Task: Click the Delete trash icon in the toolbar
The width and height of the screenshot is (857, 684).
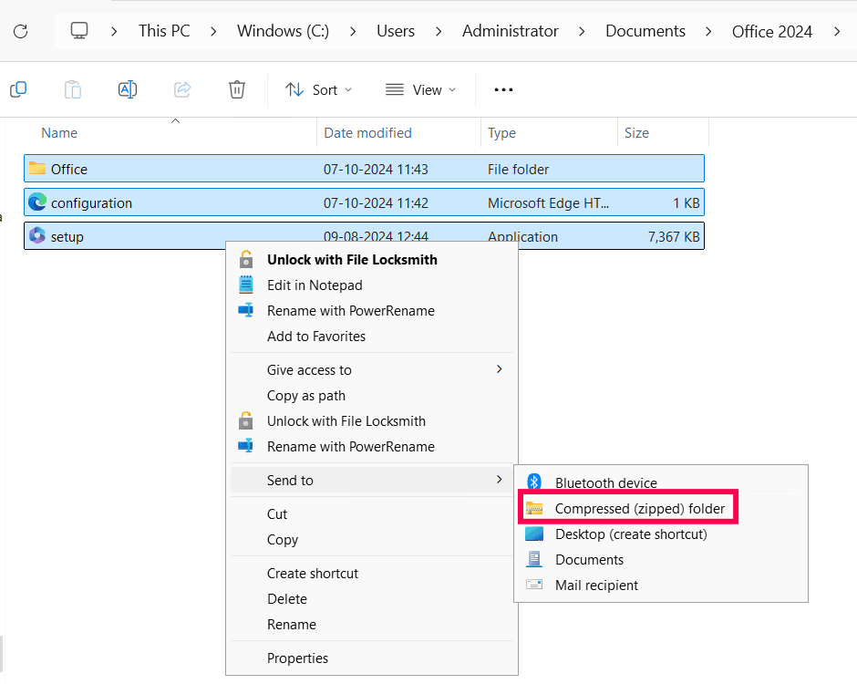Action: 236,88
